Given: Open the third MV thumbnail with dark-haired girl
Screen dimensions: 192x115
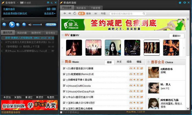Looking at the screenshot, I should (113, 48).
